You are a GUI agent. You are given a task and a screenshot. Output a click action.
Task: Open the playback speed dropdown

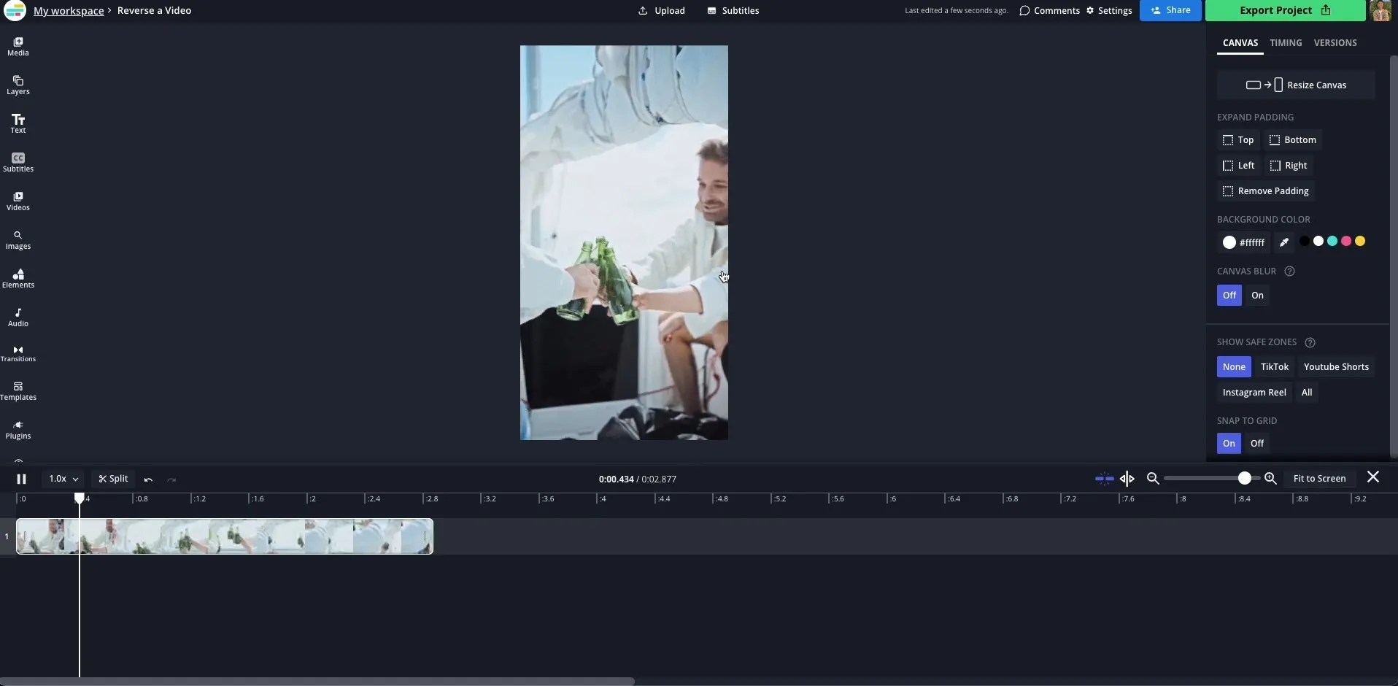point(63,479)
